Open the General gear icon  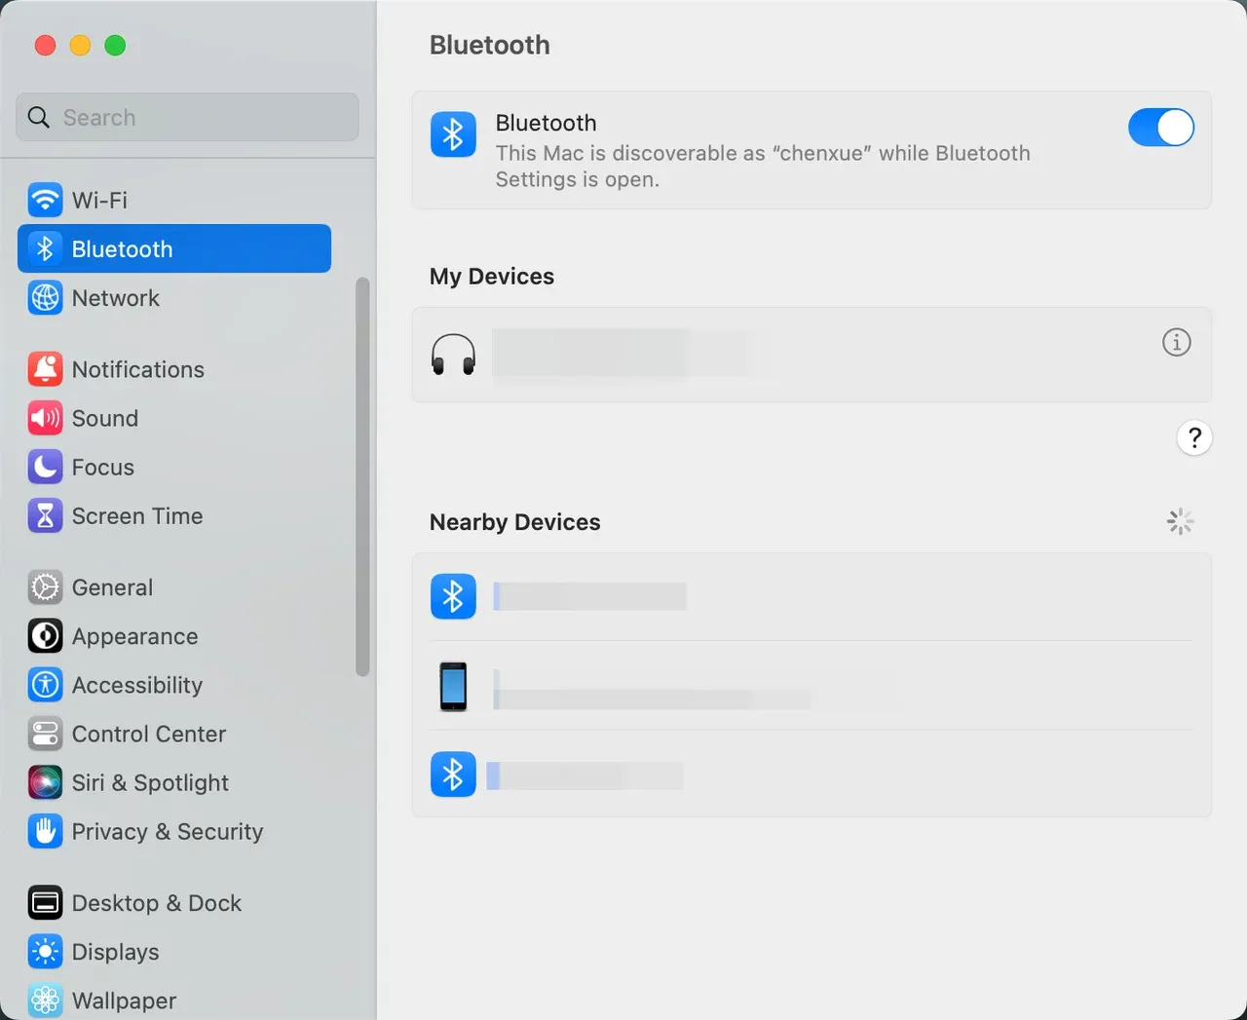tap(45, 587)
